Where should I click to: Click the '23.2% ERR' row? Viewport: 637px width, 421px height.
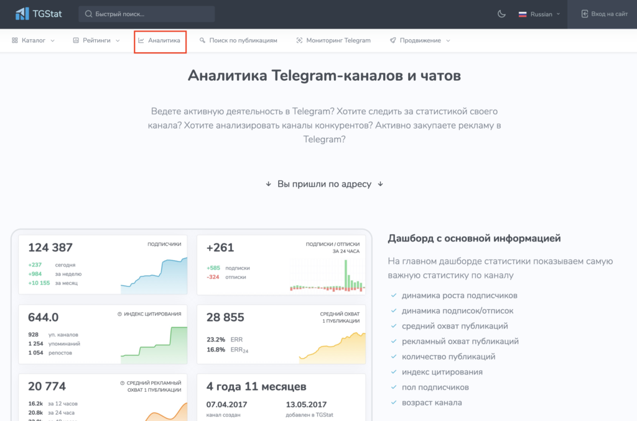pos(225,340)
